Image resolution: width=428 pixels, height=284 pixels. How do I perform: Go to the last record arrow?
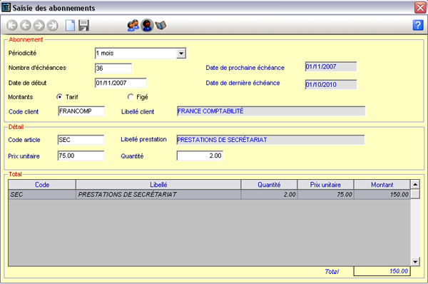52,26
